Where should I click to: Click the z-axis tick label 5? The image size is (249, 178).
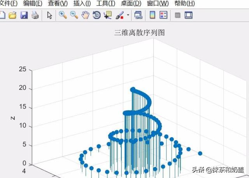point(24,144)
